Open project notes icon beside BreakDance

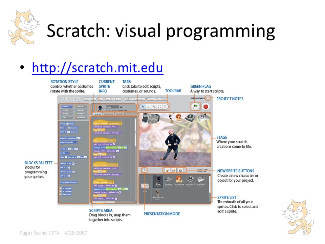pyautogui.click(x=208, y=98)
